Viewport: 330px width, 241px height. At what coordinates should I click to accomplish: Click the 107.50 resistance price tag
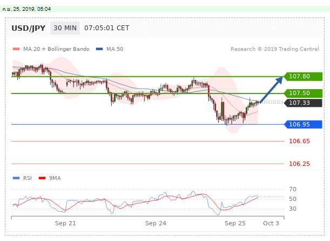pyautogui.click(x=303, y=93)
